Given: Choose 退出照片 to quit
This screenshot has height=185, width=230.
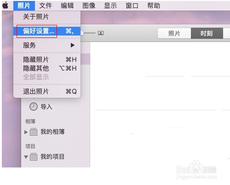Looking at the screenshot, I should [x=47, y=91].
